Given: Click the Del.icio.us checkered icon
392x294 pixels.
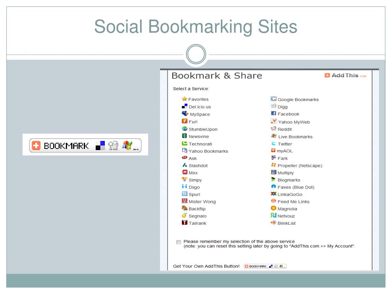Looking at the screenshot, I should [185, 106].
